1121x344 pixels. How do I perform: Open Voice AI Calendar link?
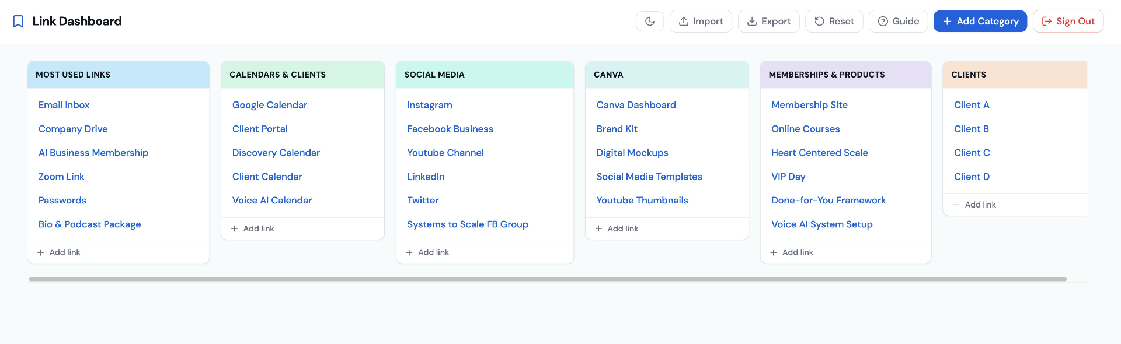(272, 201)
